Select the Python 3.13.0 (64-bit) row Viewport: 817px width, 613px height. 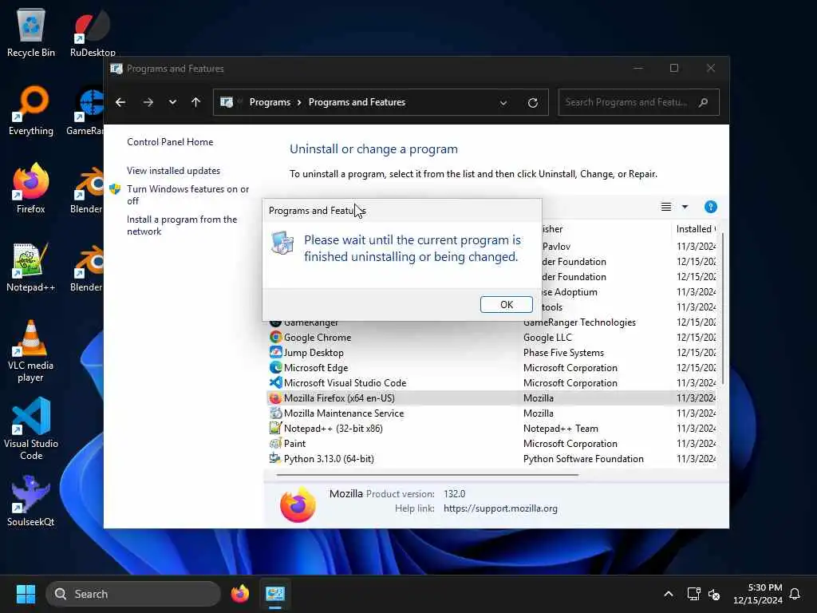click(493, 458)
